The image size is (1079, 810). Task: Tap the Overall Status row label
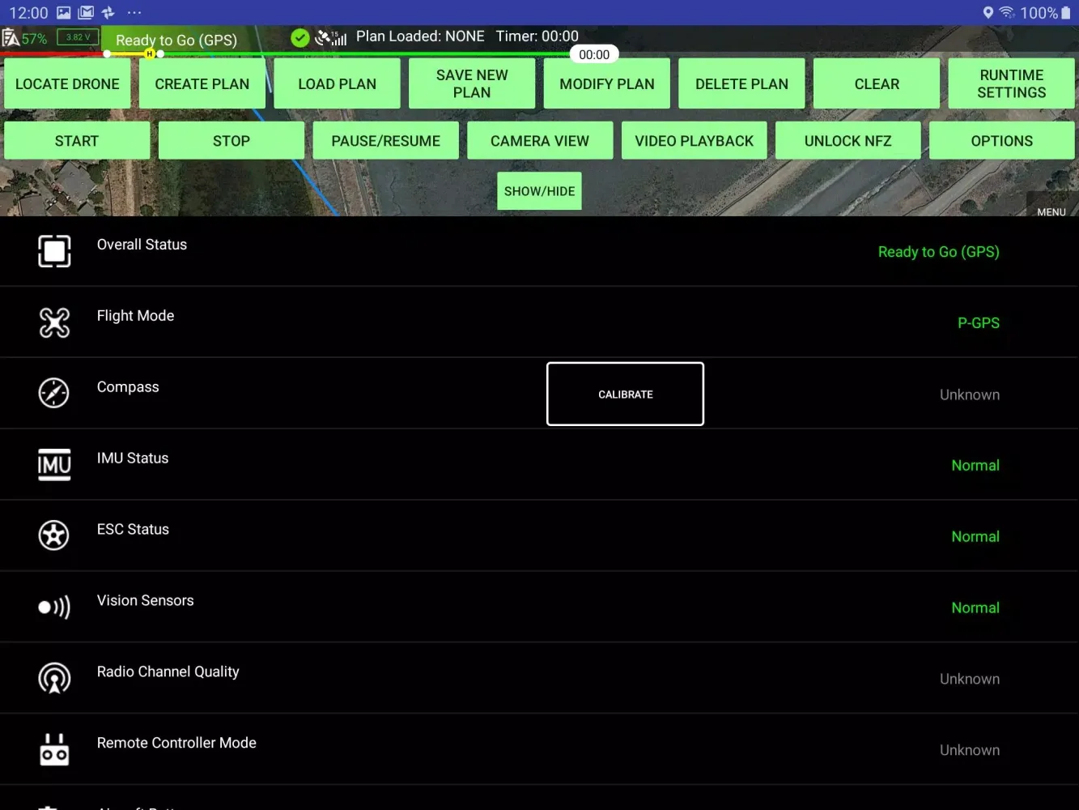pos(142,245)
